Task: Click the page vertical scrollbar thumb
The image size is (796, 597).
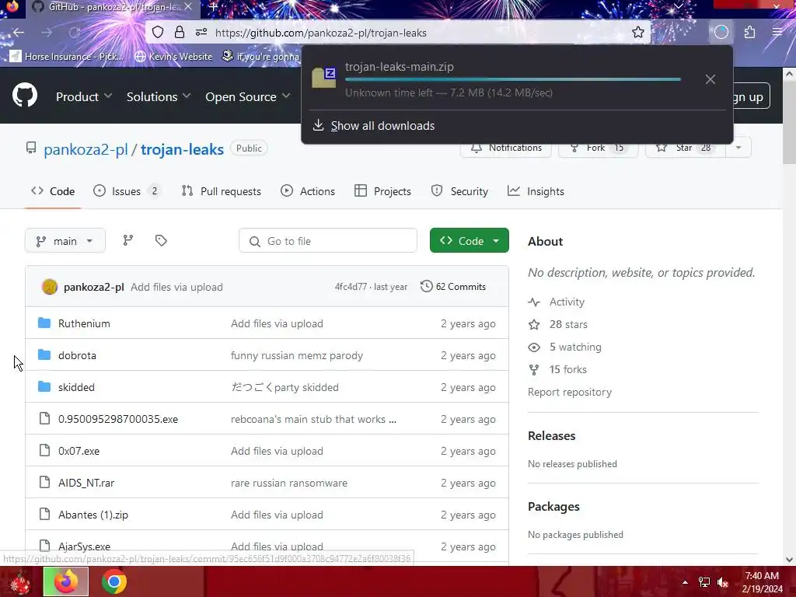Action: (789, 122)
